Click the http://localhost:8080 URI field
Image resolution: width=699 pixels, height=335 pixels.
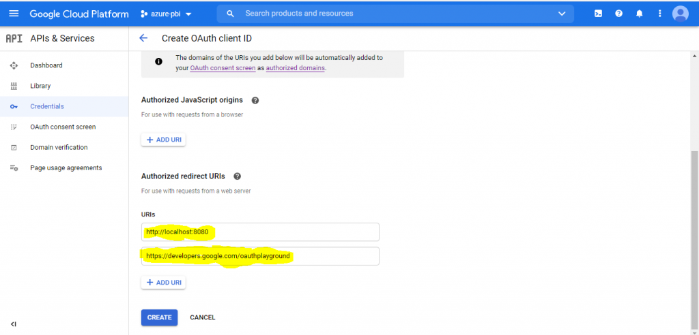[260, 232]
